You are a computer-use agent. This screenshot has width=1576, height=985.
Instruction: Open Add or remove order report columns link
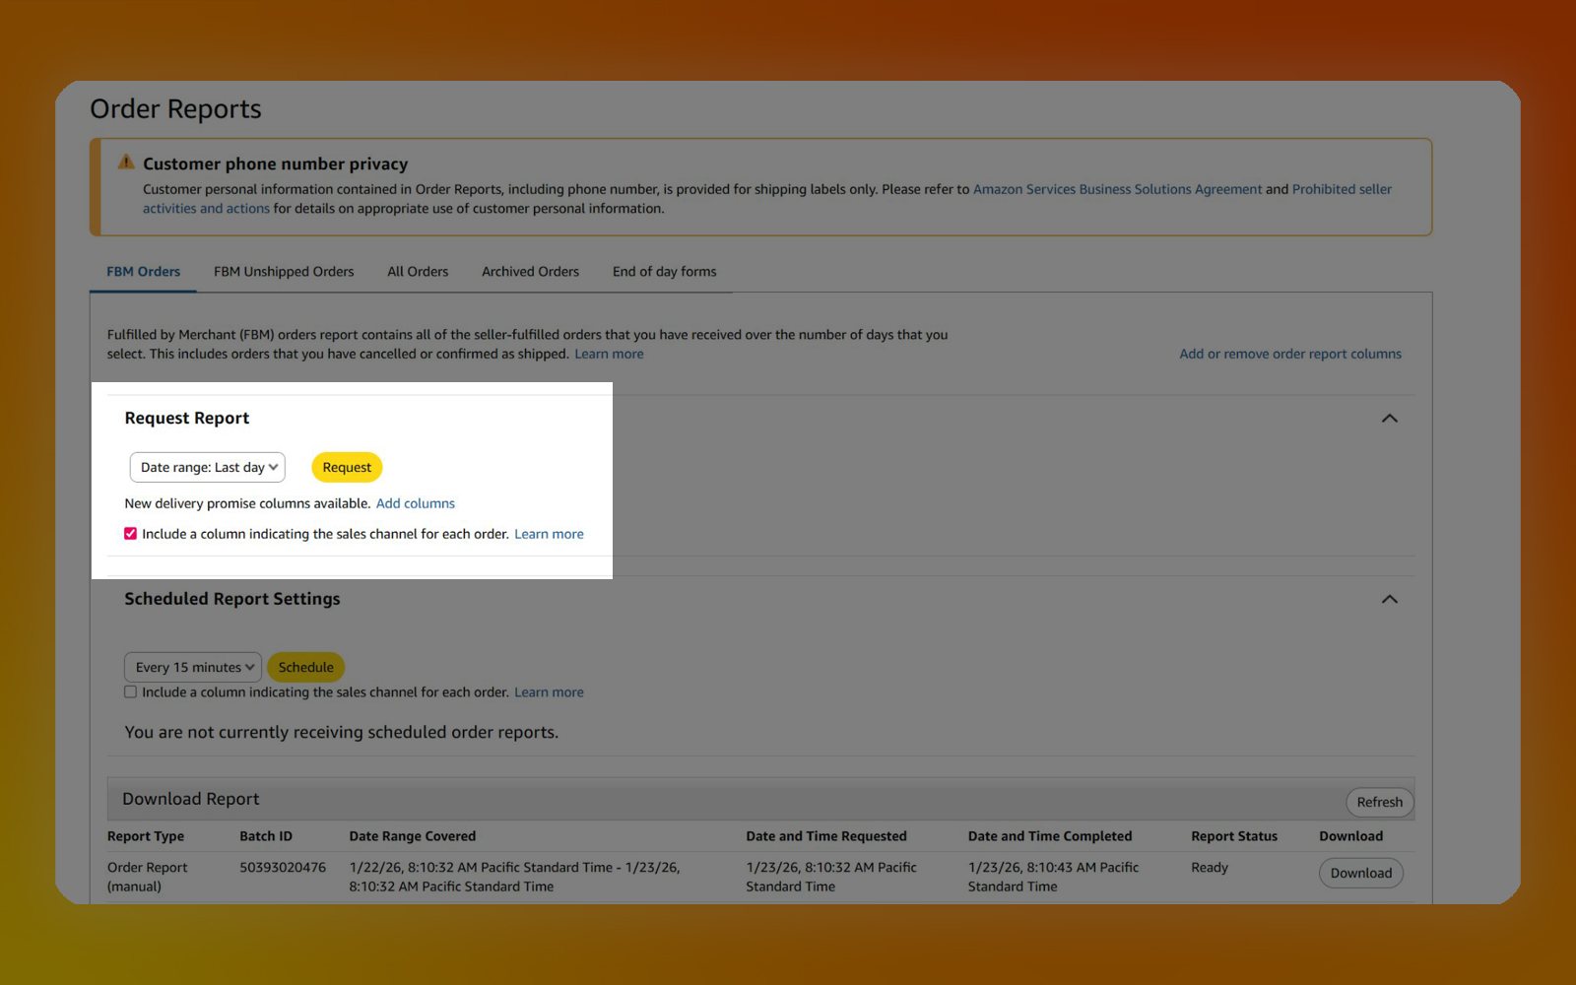1289,354
